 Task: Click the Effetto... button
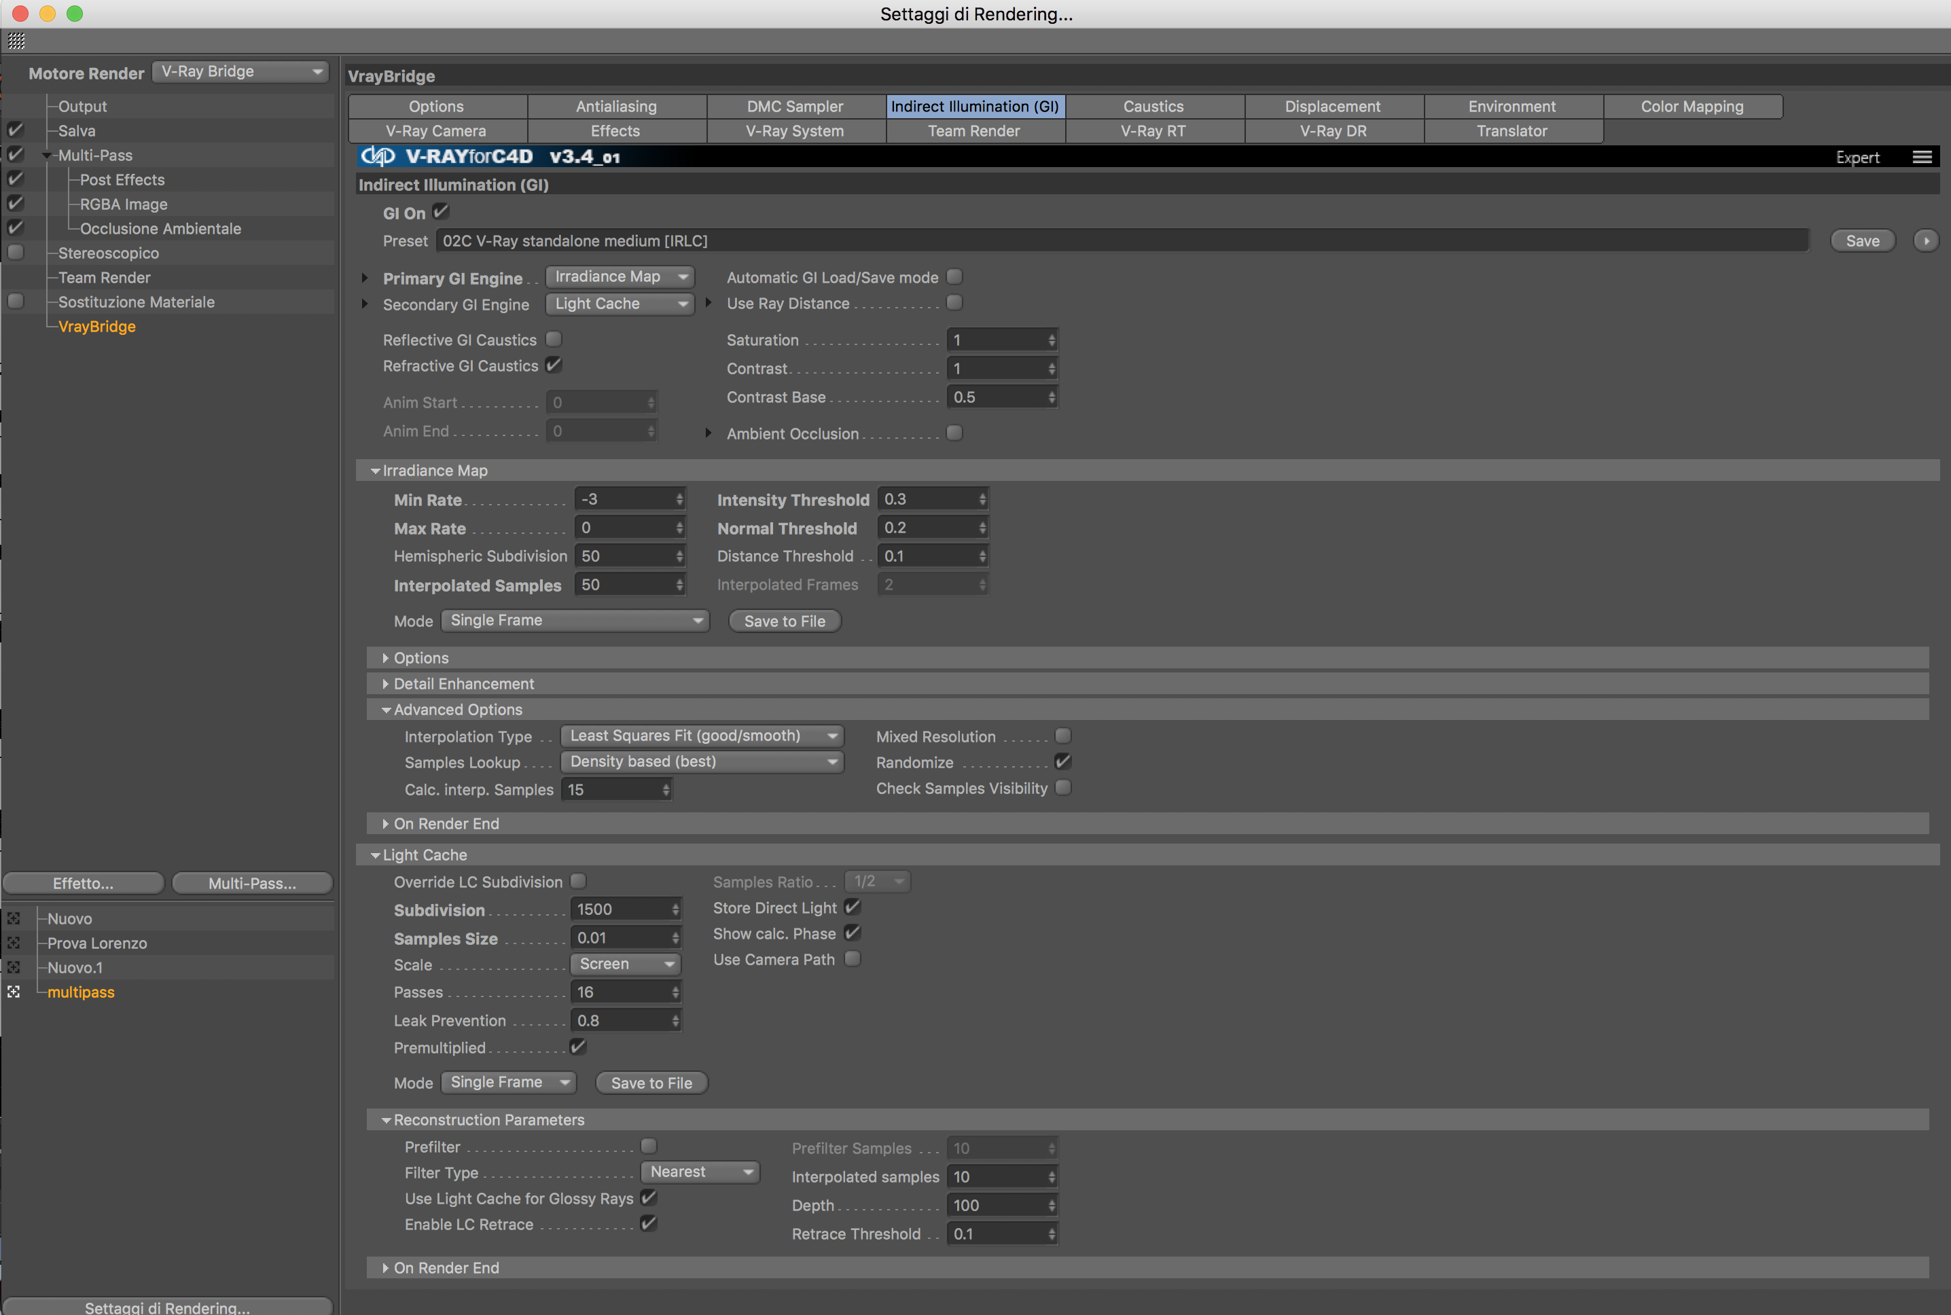(83, 883)
